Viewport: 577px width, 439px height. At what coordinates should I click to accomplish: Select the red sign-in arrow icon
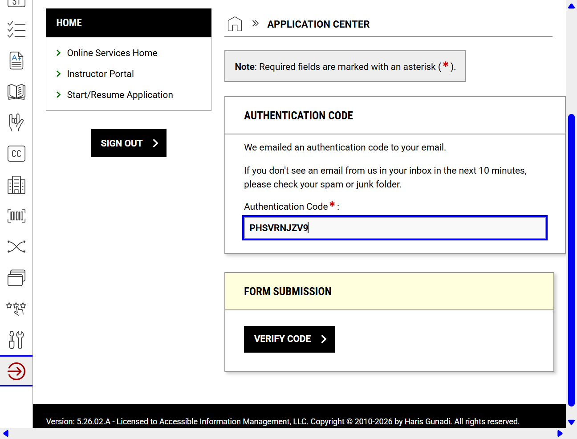(16, 371)
